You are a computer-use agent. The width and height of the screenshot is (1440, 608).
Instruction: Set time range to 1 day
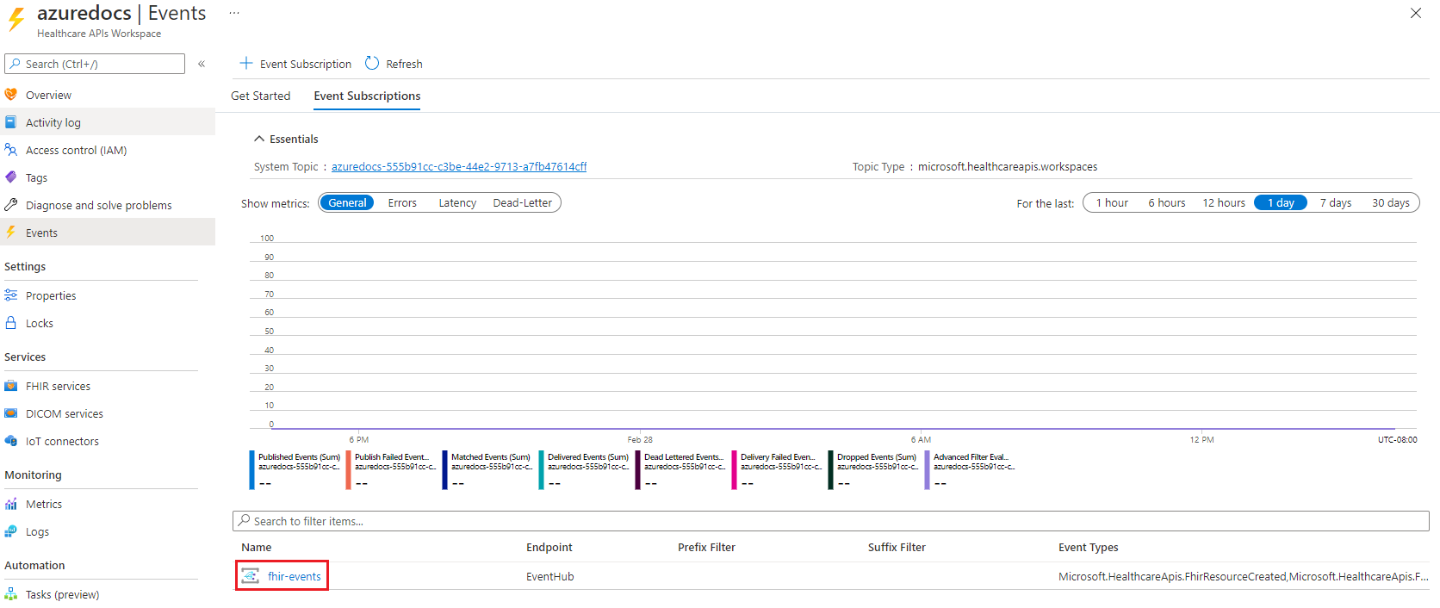1281,203
